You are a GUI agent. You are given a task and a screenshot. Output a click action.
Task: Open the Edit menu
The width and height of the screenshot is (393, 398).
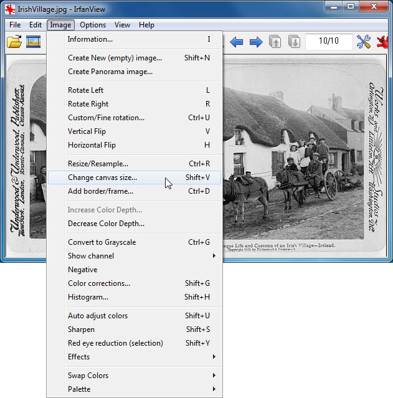click(x=36, y=25)
